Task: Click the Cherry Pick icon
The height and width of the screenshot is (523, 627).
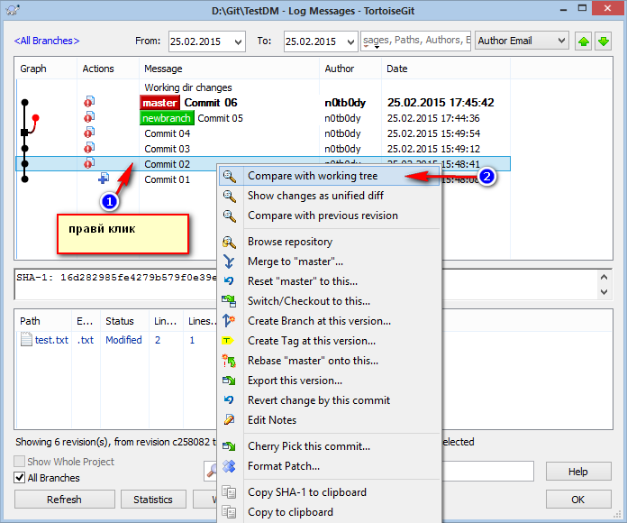Action: [229, 445]
